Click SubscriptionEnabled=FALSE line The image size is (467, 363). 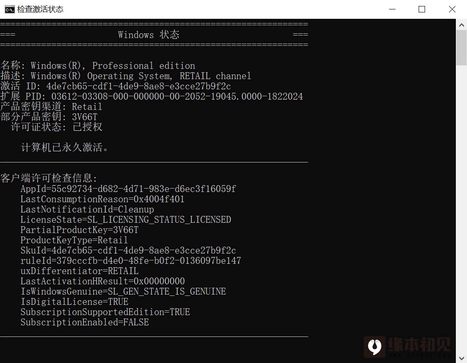[x=85, y=322]
